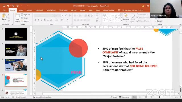The width and height of the screenshot is (182, 102).
Task: Select the Right Arrow shape in gallery
Action: pyautogui.click(x=113, y=18)
